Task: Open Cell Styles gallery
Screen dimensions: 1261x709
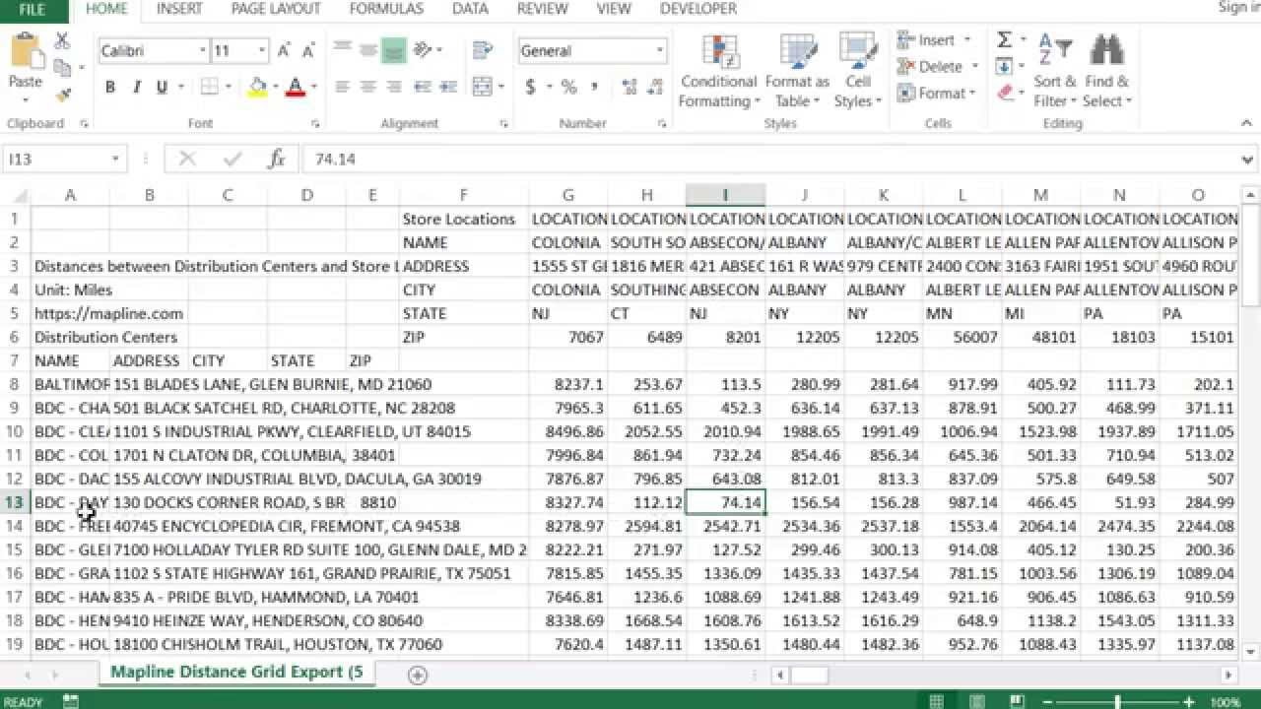Action: pos(858,71)
